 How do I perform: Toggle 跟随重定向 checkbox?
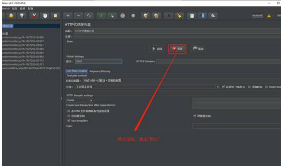[195, 116]
